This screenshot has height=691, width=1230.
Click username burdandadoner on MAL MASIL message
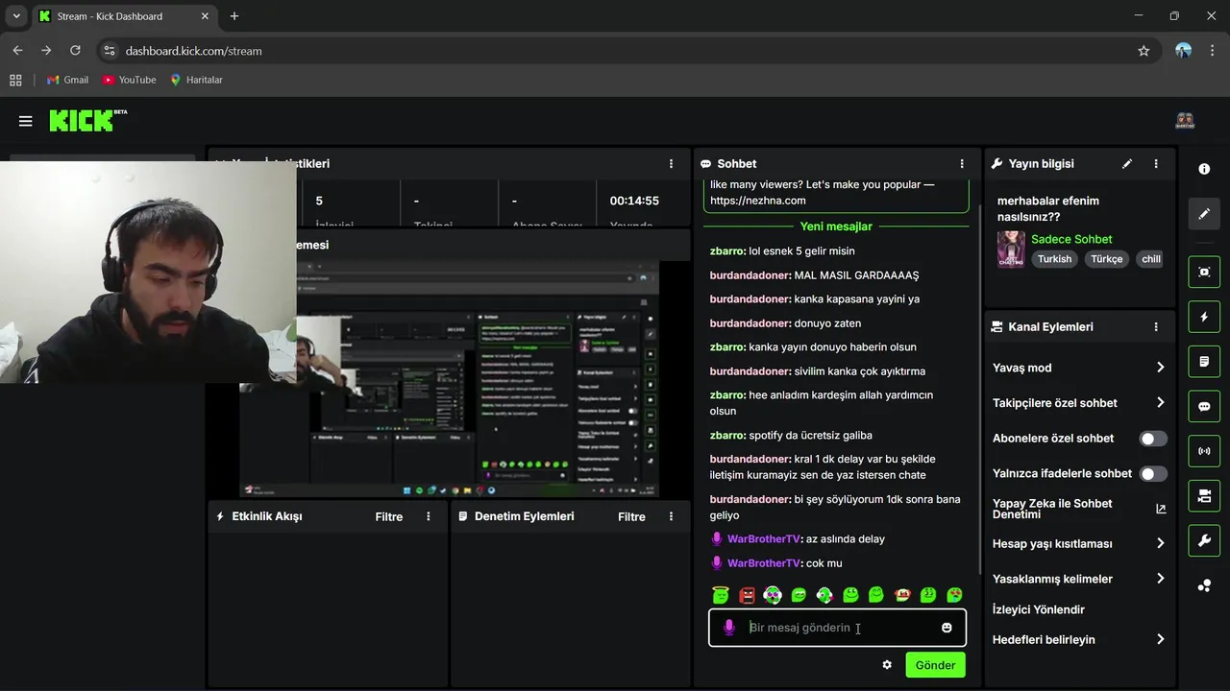tap(750, 275)
